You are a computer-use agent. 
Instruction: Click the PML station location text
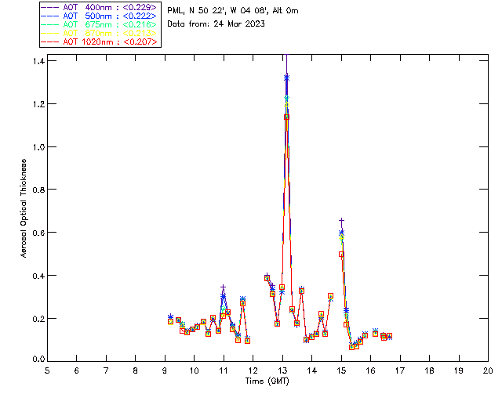233,10
